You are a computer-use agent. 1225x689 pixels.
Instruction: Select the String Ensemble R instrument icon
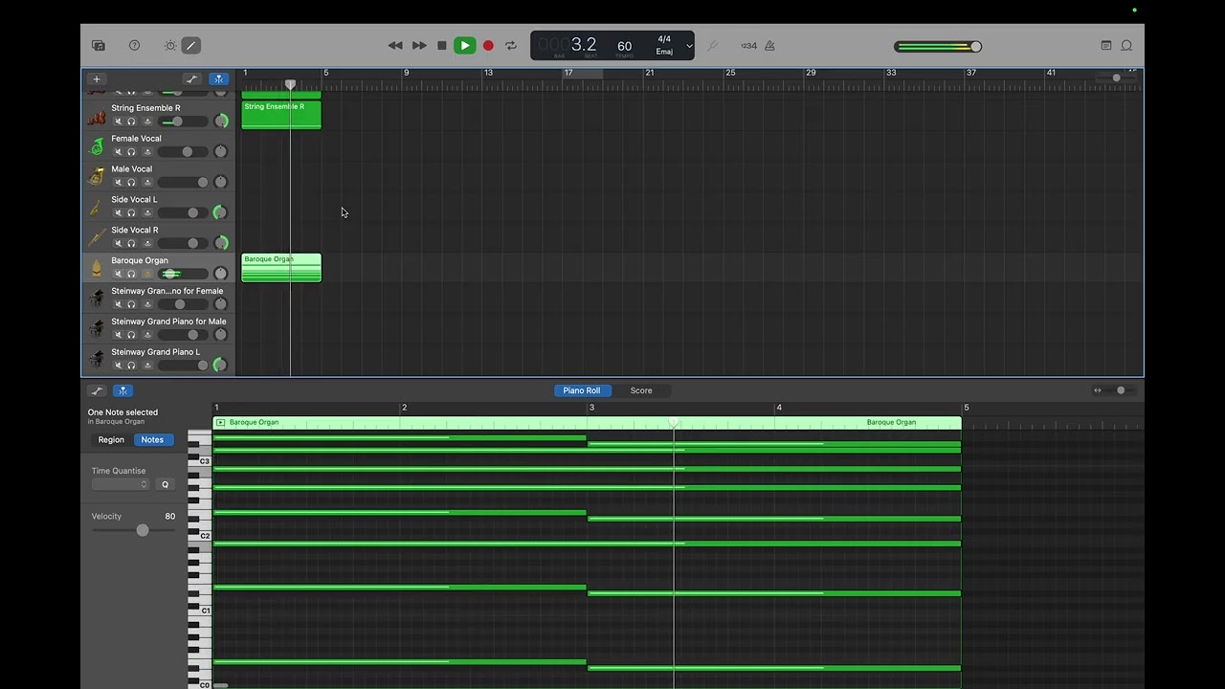[x=97, y=117]
